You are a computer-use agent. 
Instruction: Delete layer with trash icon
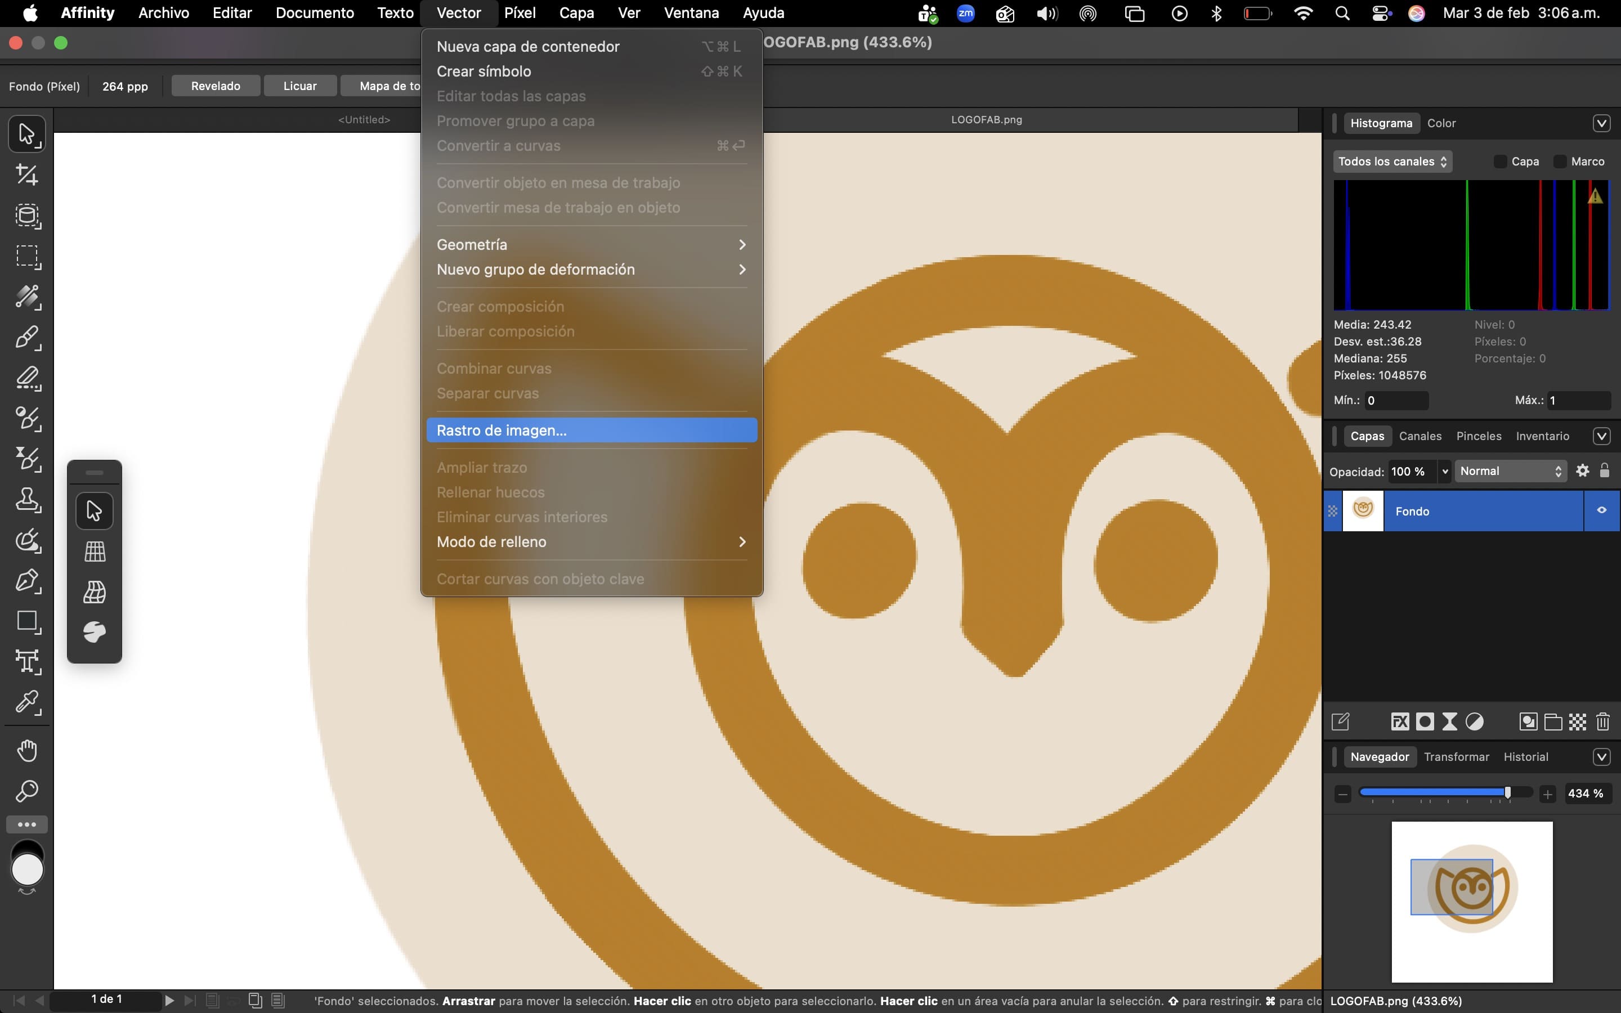[x=1603, y=721]
